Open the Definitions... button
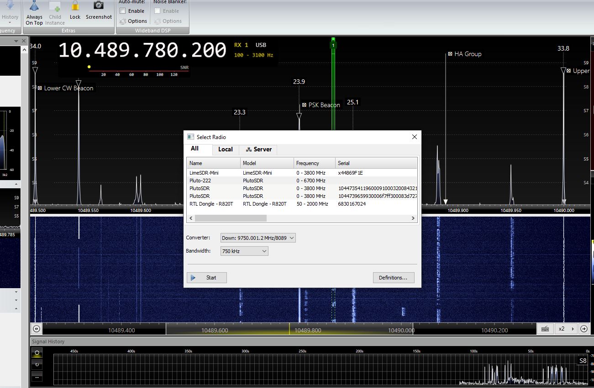594x388 pixels. [x=393, y=278]
